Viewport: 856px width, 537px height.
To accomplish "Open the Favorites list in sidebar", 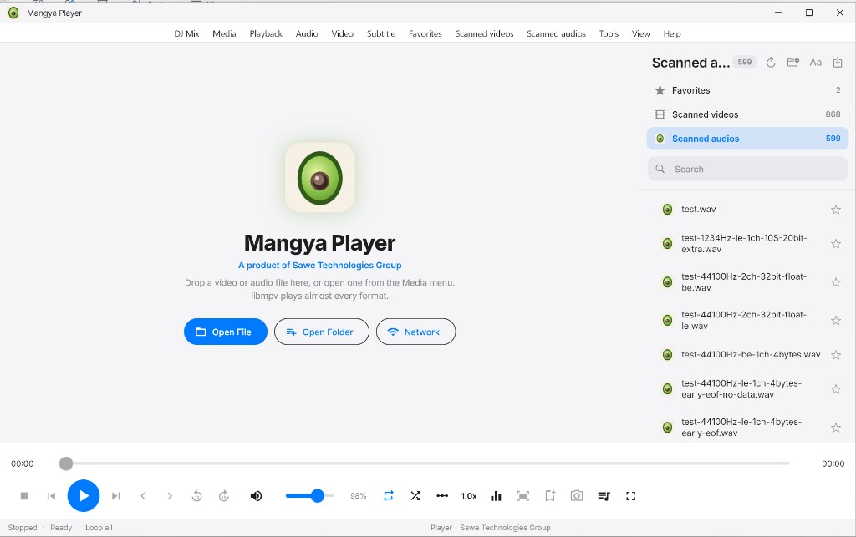I will (747, 90).
